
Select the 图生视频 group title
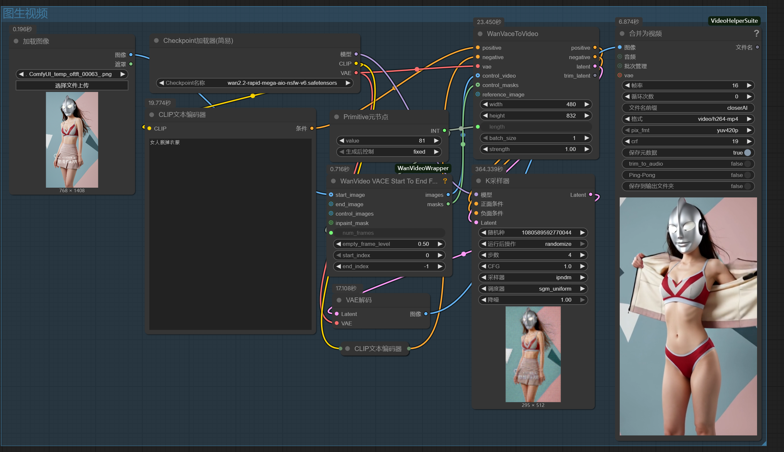25,14
